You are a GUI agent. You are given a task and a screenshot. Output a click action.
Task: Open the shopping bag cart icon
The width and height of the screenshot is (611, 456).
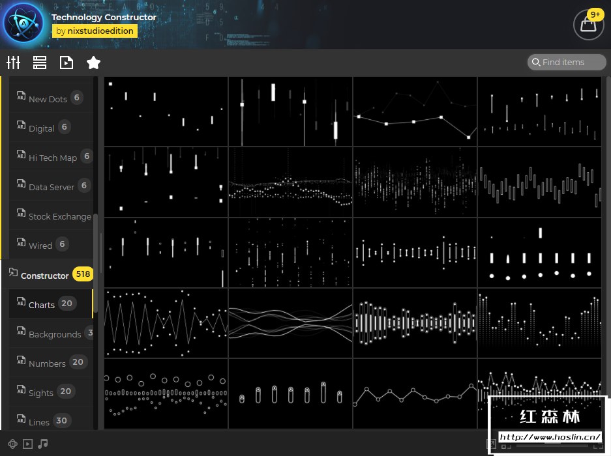point(588,25)
